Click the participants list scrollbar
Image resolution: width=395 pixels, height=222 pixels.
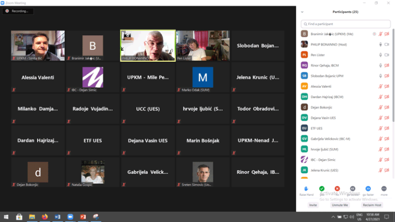(393, 76)
